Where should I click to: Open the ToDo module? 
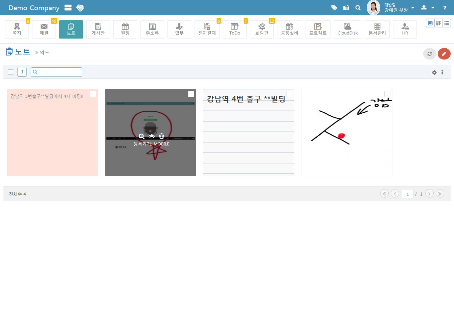pos(235,29)
